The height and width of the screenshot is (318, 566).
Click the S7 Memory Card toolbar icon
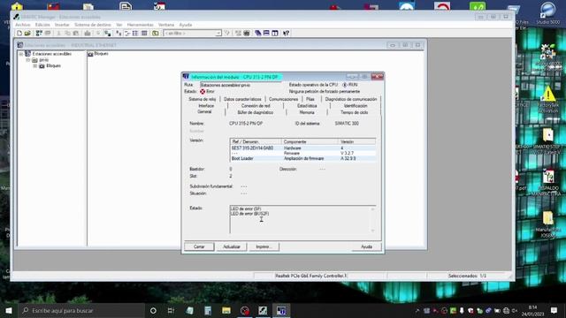(x=48, y=34)
